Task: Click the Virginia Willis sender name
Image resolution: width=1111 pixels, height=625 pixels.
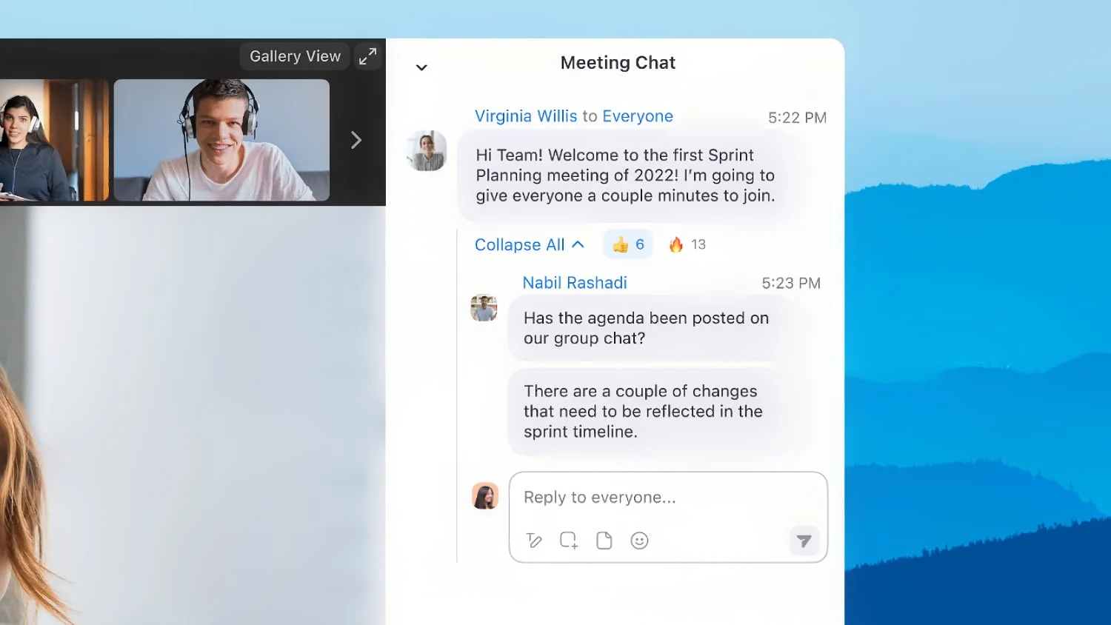Action: pos(525,116)
